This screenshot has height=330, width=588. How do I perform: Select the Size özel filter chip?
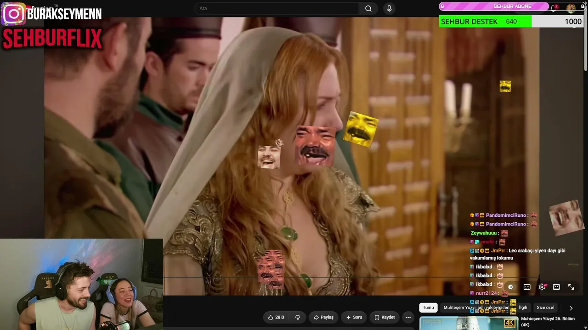pyautogui.click(x=545, y=308)
